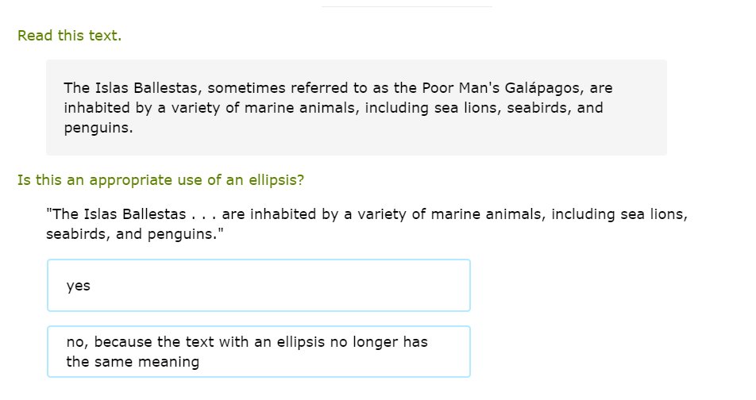
Task: Select the "yes" answer option
Action: click(258, 286)
